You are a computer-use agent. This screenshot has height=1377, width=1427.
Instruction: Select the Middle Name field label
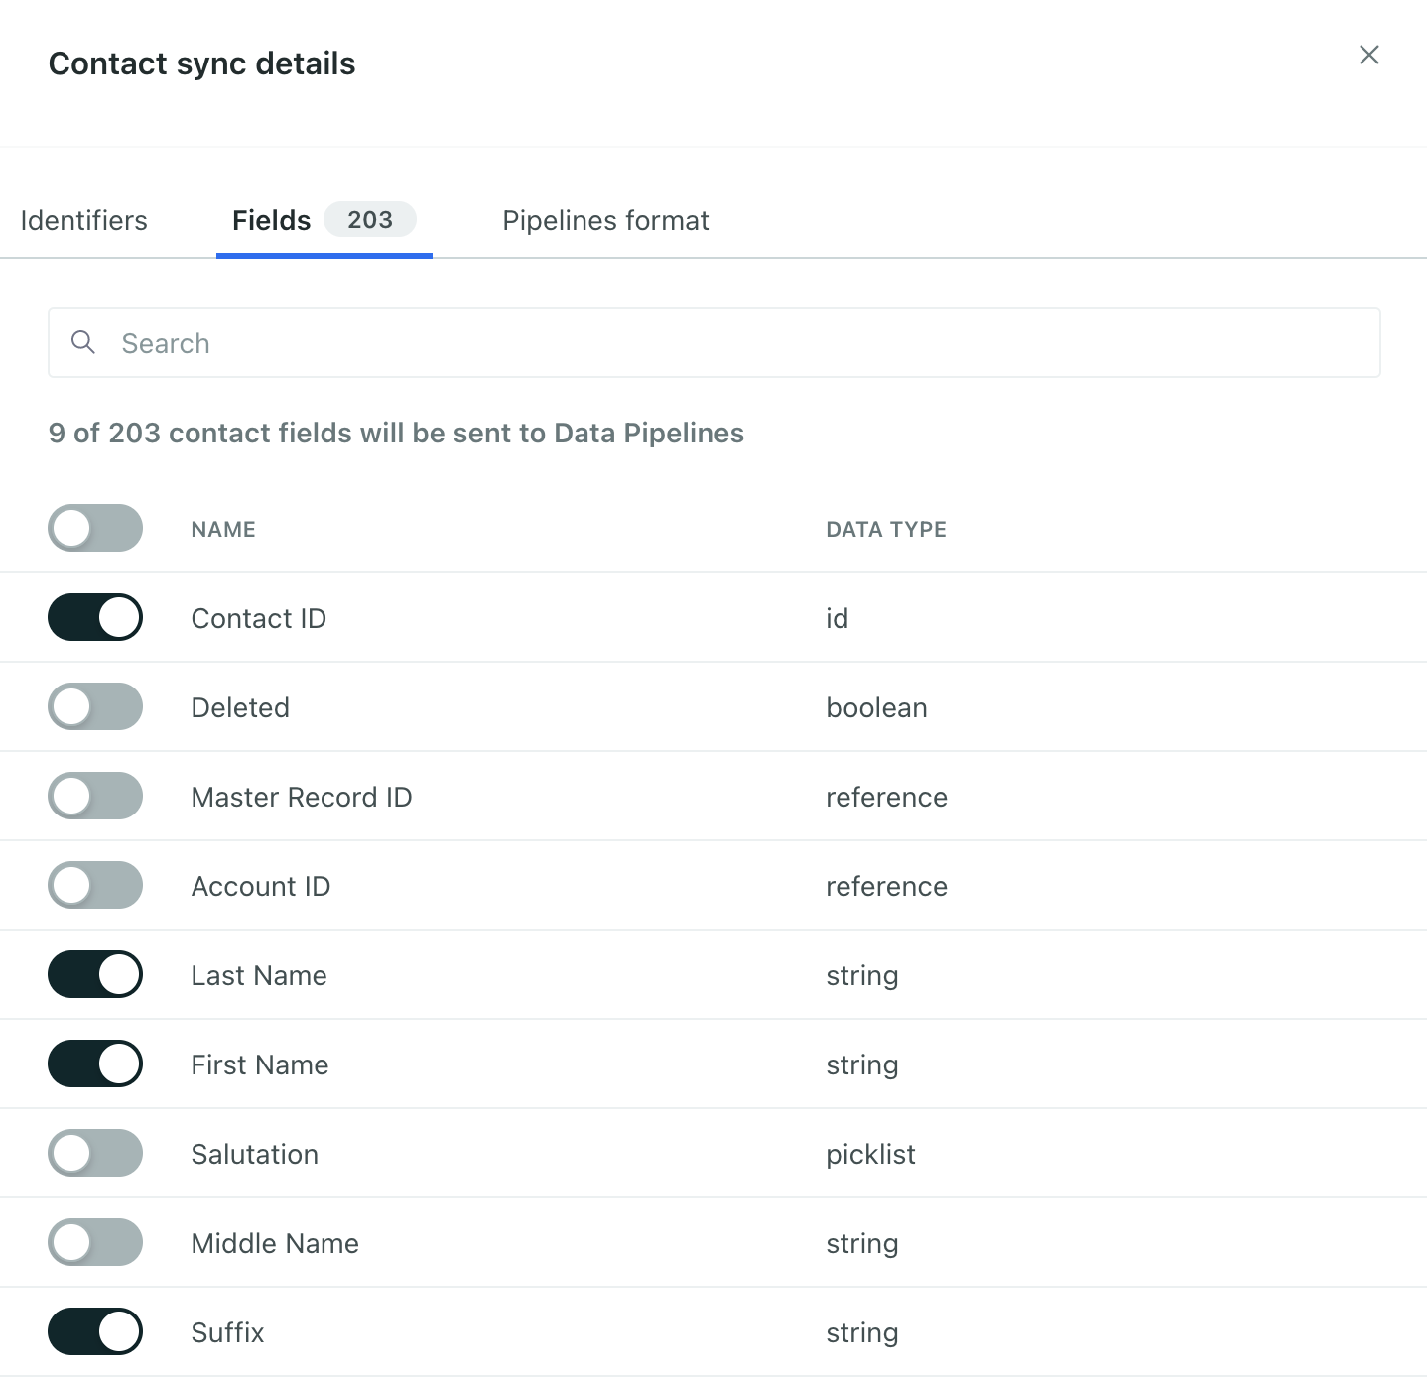[275, 1243]
